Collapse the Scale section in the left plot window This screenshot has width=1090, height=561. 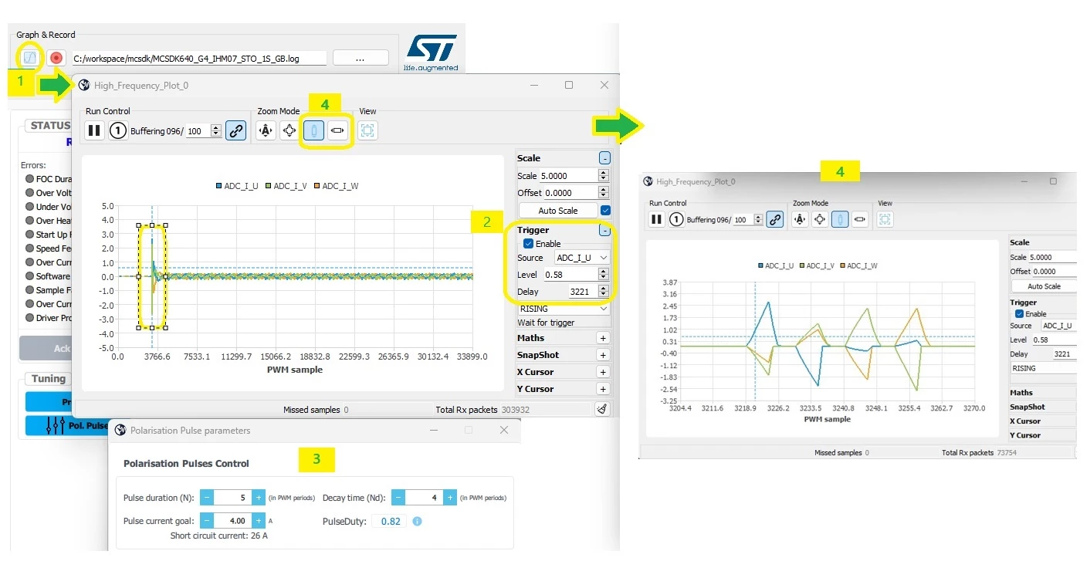pos(604,158)
